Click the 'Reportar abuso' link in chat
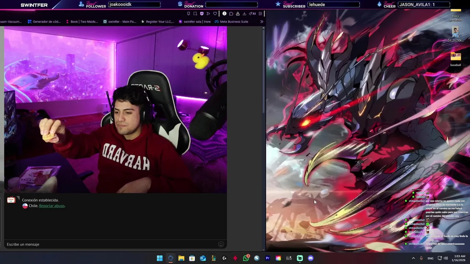The width and height of the screenshot is (470, 264). point(52,206)
